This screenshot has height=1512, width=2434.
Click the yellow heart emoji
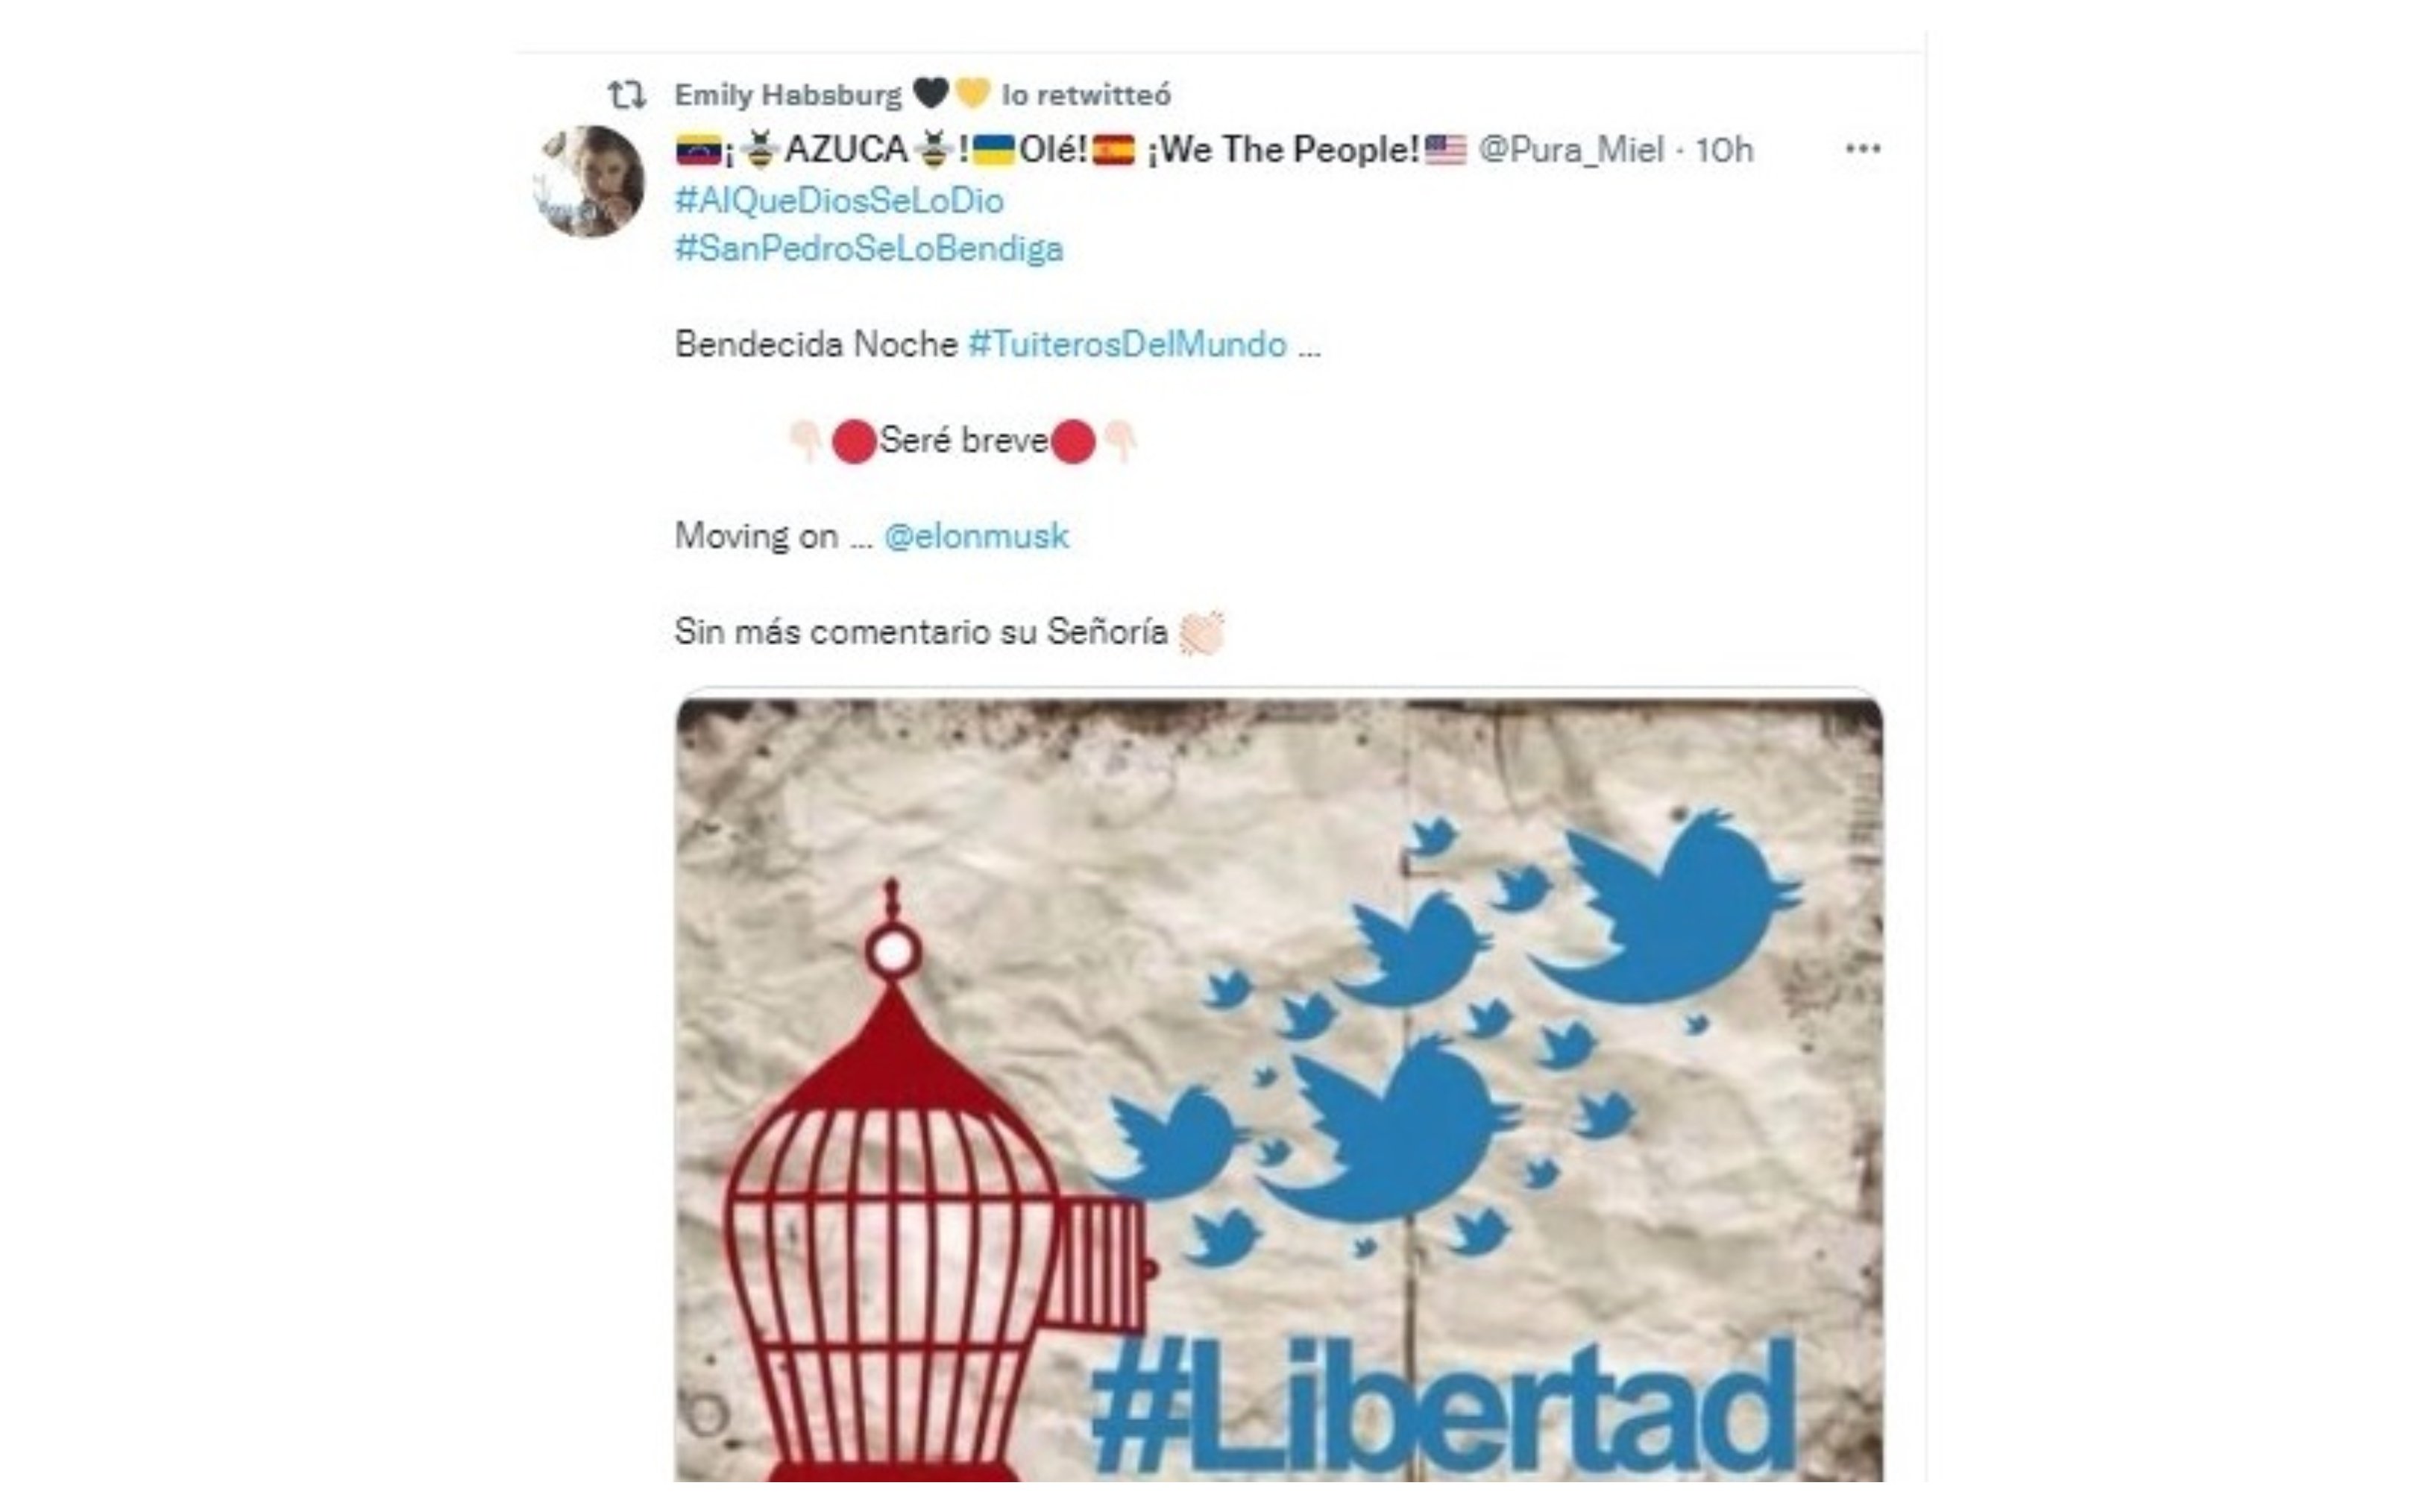click(972, 94)
